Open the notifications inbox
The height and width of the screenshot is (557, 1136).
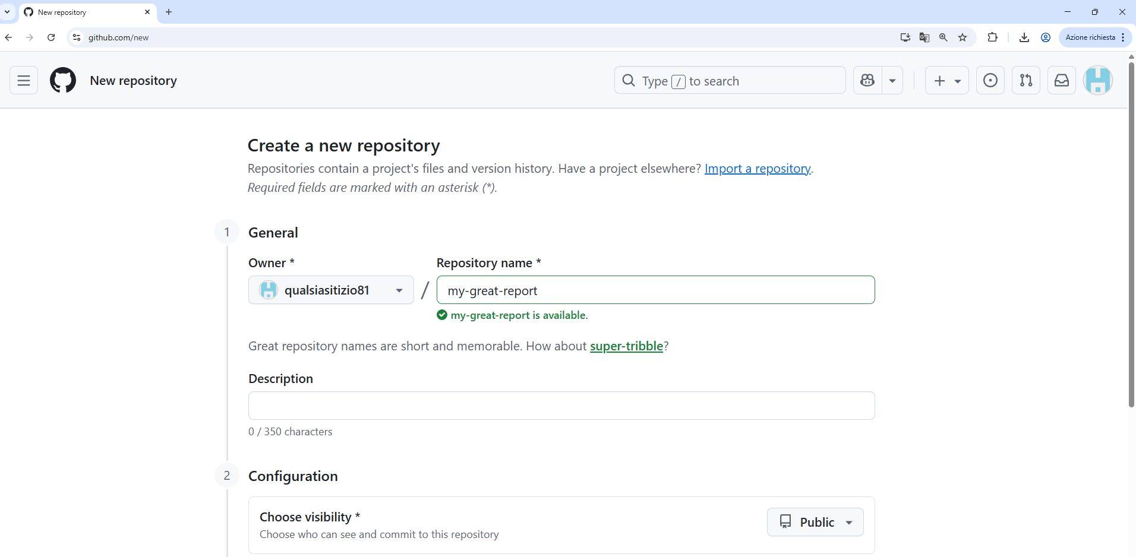coord(1062,80)
